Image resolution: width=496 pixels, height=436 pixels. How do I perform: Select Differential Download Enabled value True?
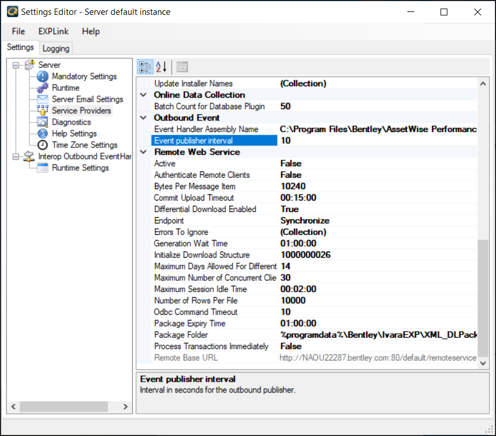click(289, 209)
